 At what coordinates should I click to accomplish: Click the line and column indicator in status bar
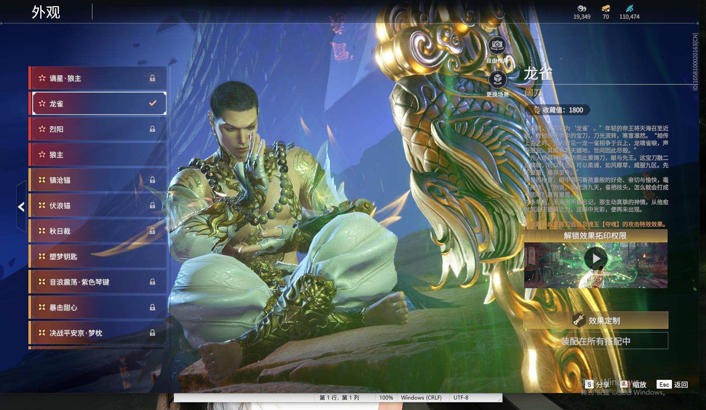pos(339,398)
